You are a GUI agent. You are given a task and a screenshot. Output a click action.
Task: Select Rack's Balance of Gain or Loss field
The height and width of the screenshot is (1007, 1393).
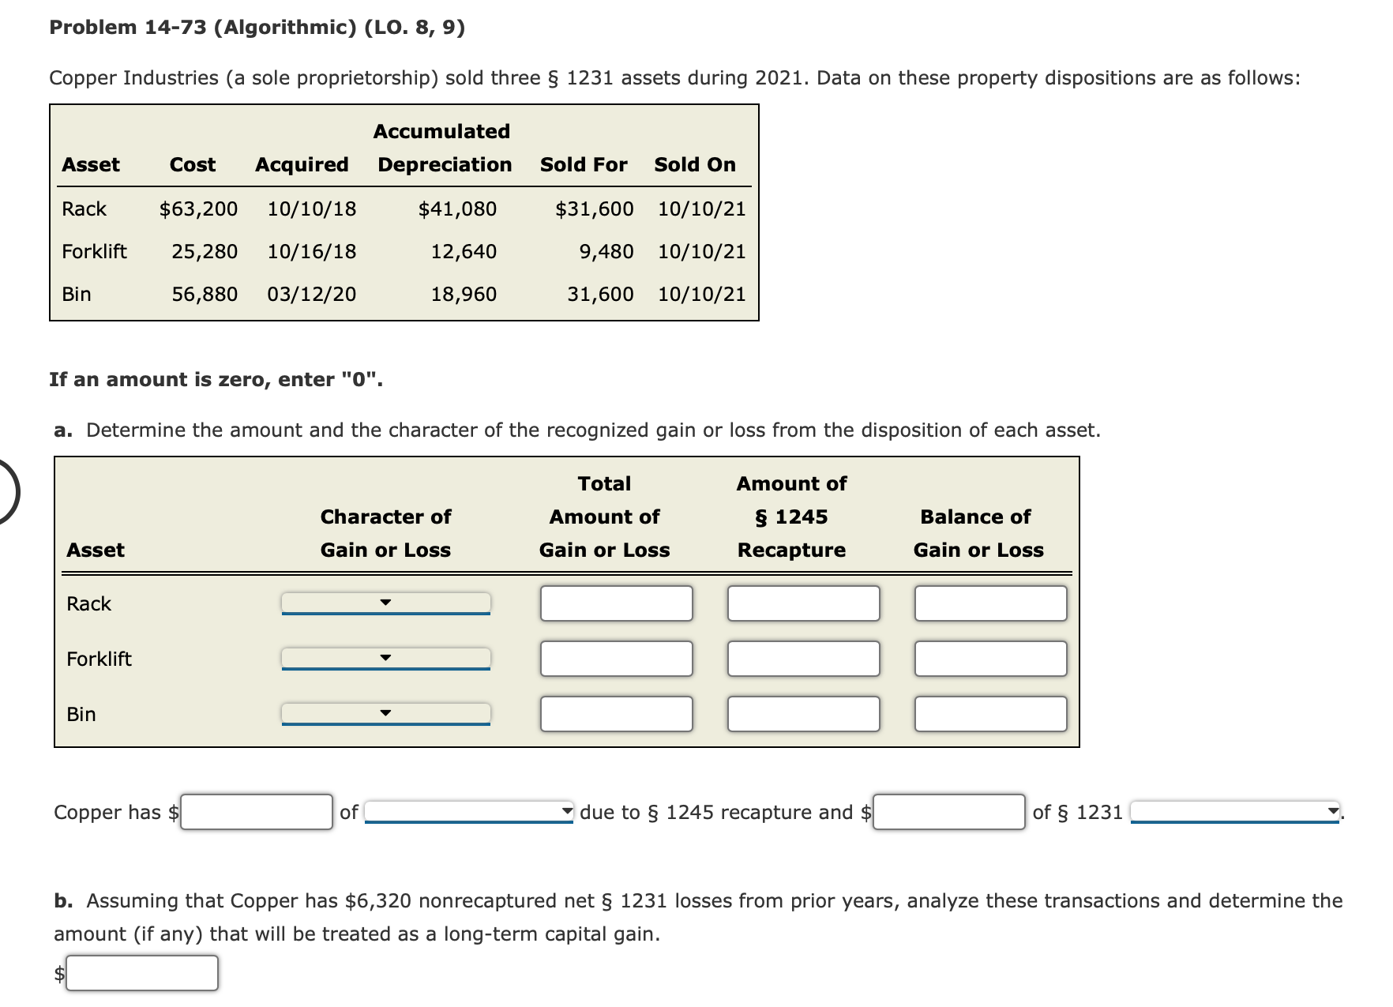click(x=990, y=603)
